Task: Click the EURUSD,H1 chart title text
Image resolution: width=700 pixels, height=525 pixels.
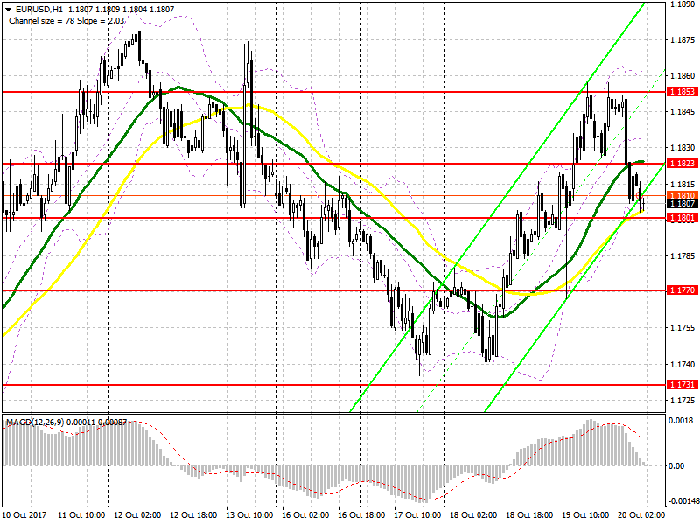Action: (x=39, y=10)
